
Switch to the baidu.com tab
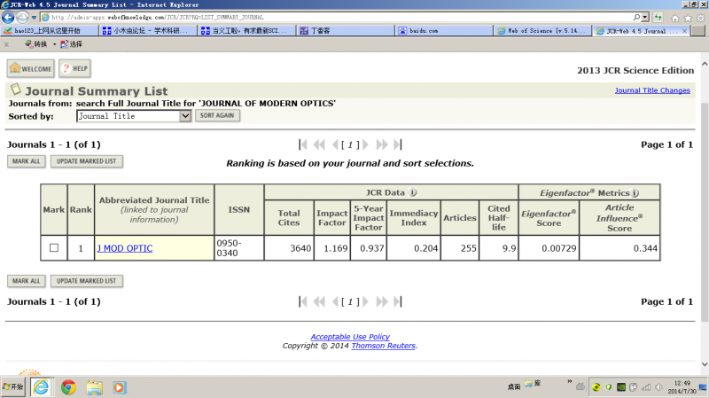click(x=444, y=31)
